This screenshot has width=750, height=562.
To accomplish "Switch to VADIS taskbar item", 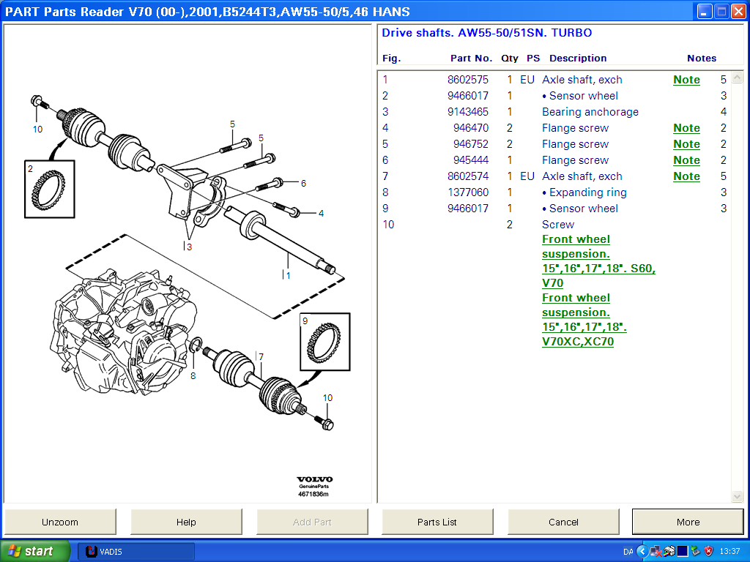I will click(136, 552).
